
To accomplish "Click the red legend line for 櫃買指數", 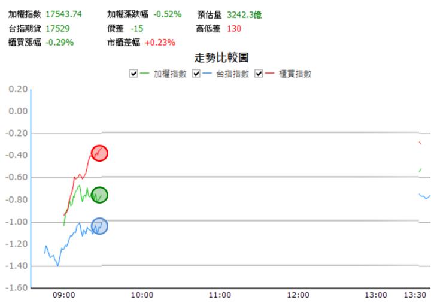I will tap(269, 74).
